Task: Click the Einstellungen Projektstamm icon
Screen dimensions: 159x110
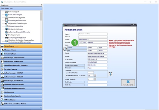Action: (2, 81)
